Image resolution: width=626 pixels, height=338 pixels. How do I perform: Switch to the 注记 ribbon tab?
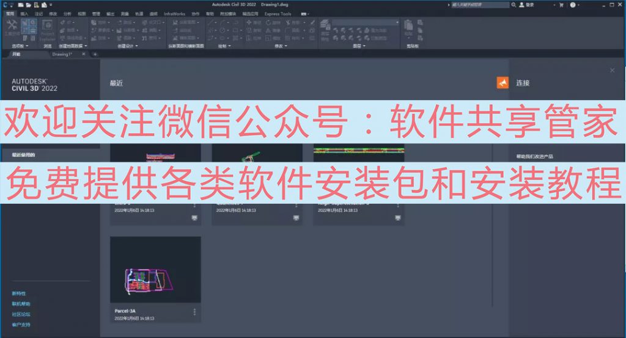click(39, 13)
